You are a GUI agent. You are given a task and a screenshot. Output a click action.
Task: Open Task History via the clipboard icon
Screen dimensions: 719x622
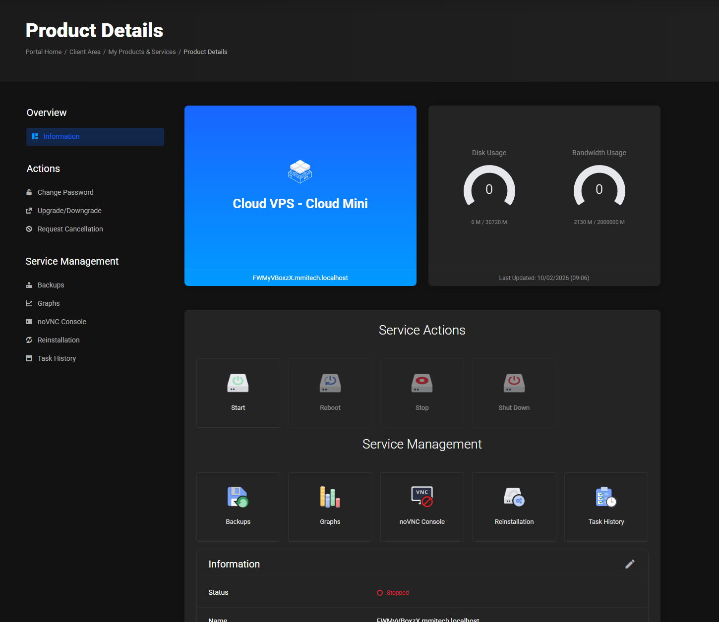[x=605, y=497]
